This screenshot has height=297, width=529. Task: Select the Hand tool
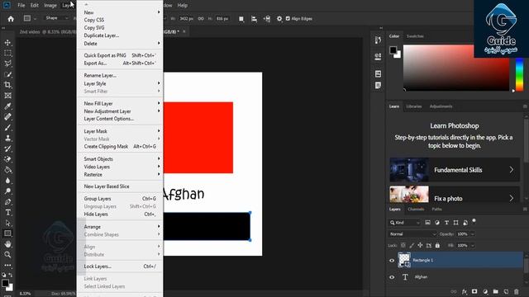[x=7, y=244]
